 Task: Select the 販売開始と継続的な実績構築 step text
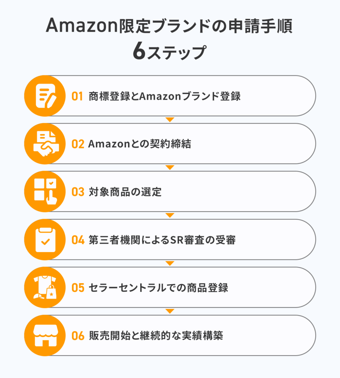pyautogui.click(x=156, y=336)
